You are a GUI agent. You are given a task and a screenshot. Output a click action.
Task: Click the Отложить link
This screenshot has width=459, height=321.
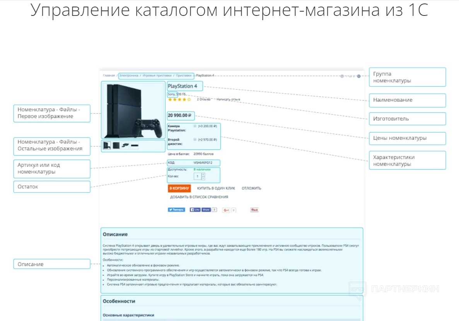(251, 188)
